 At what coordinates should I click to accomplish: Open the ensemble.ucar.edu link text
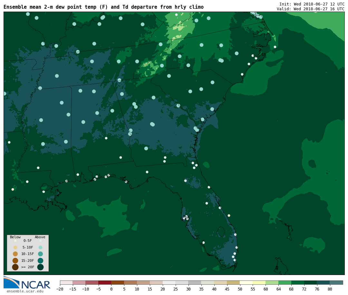[x=25, y=291]
